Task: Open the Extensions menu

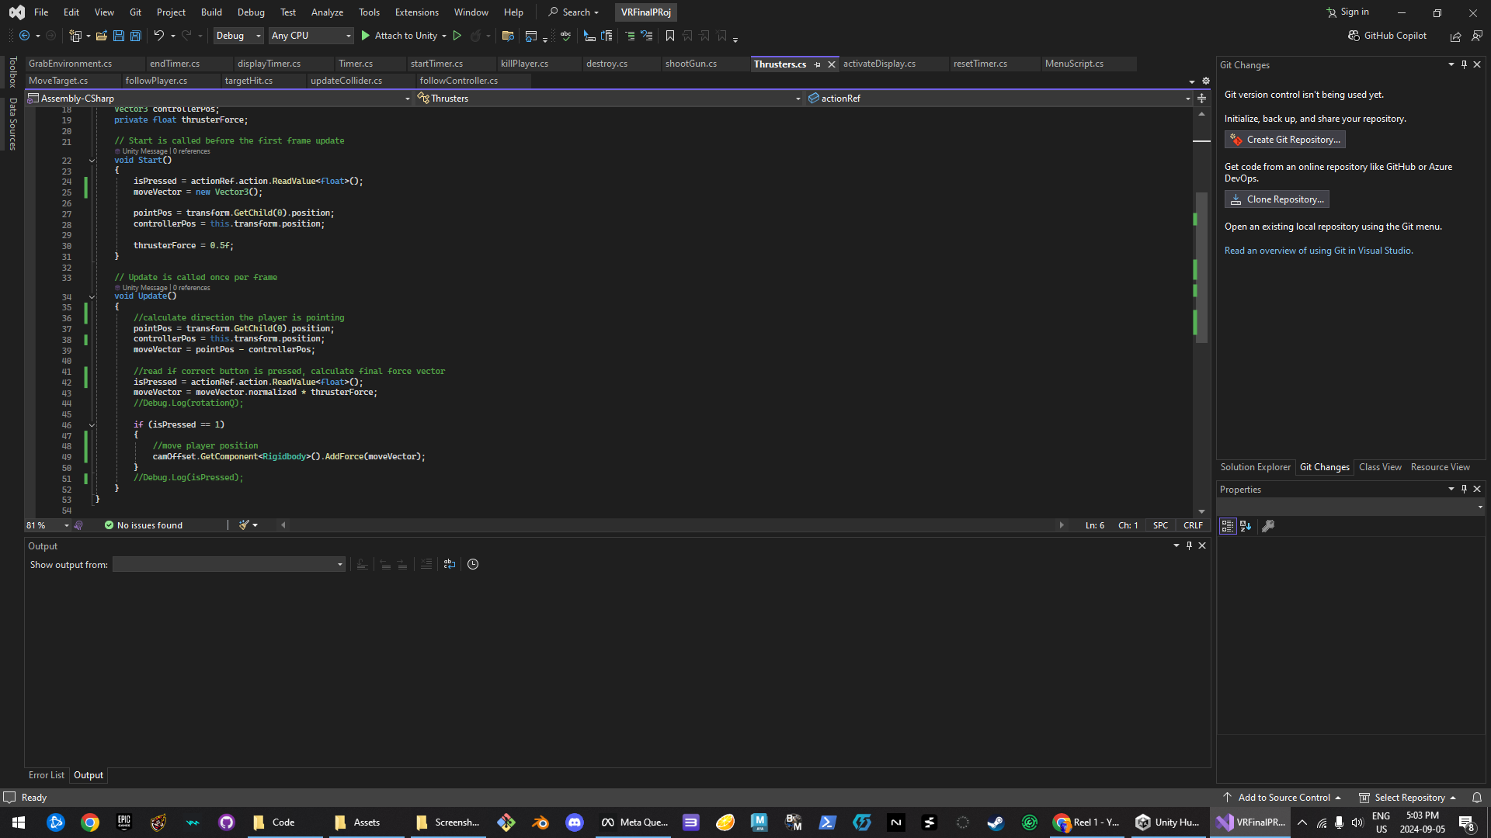Action: tap(416, 12)
